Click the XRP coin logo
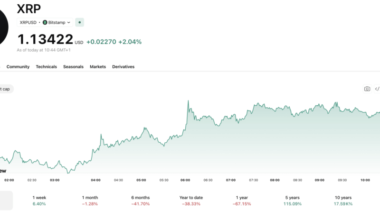Image resolution: width=380 pixels, height=211 pixels. pos(3,27)
